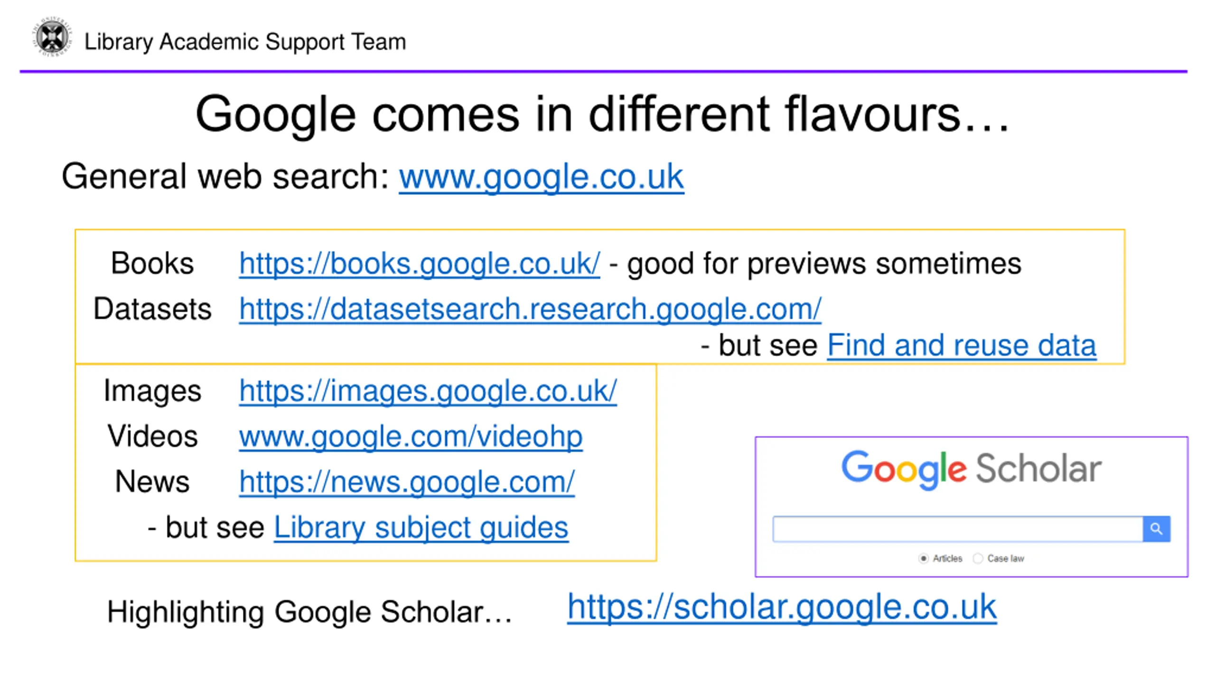
Task: Click inside the Google Scholar search box
Action: pyautogui.click(x=958, y=528)
